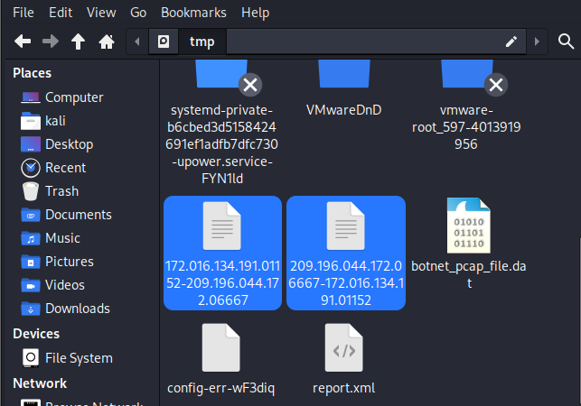Select file 172.016.134.191.01152-209.196.044.172.06667
581x406 pixels.
[x=222, y=253]
